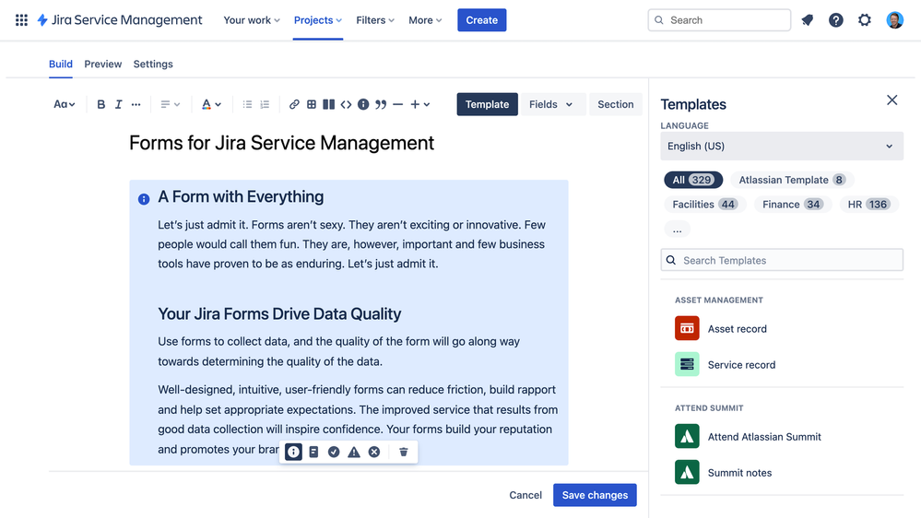Click the Section button
Viewport: 921px width, 518px height.
click(616, 104)
